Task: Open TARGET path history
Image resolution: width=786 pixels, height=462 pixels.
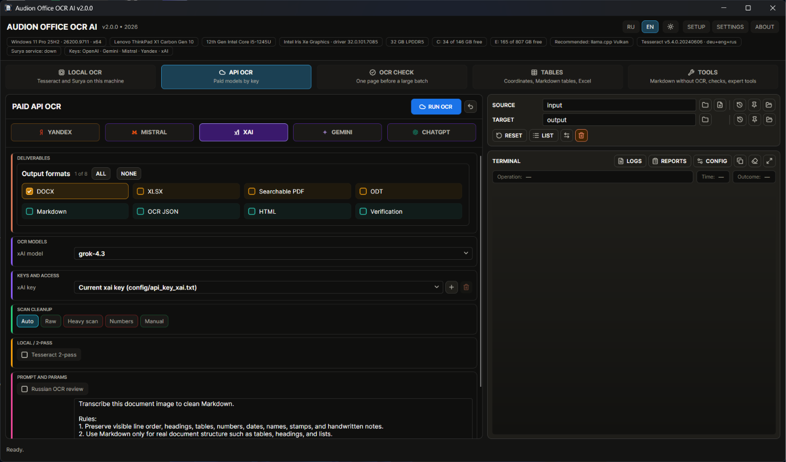Action: 739,120
